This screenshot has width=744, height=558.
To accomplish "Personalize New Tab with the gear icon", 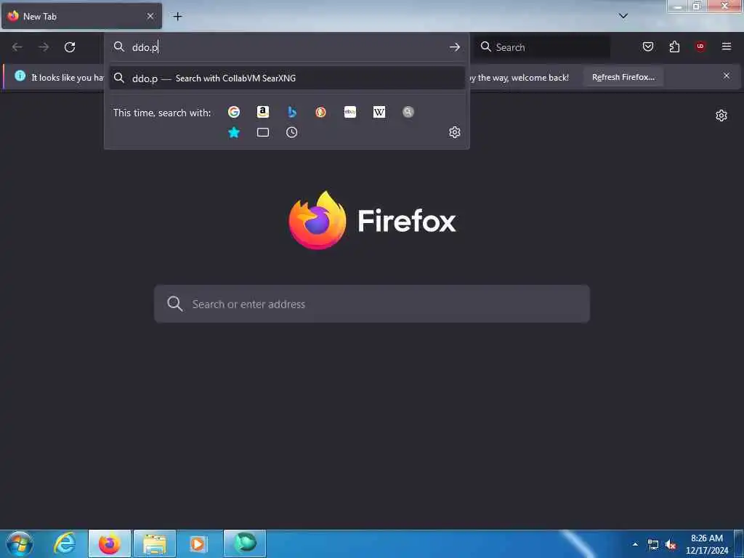I will (721, 116).
